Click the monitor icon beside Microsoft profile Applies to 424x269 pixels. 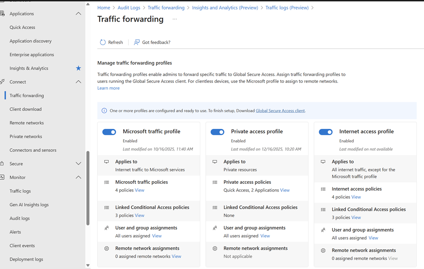[x=106, y=162]
